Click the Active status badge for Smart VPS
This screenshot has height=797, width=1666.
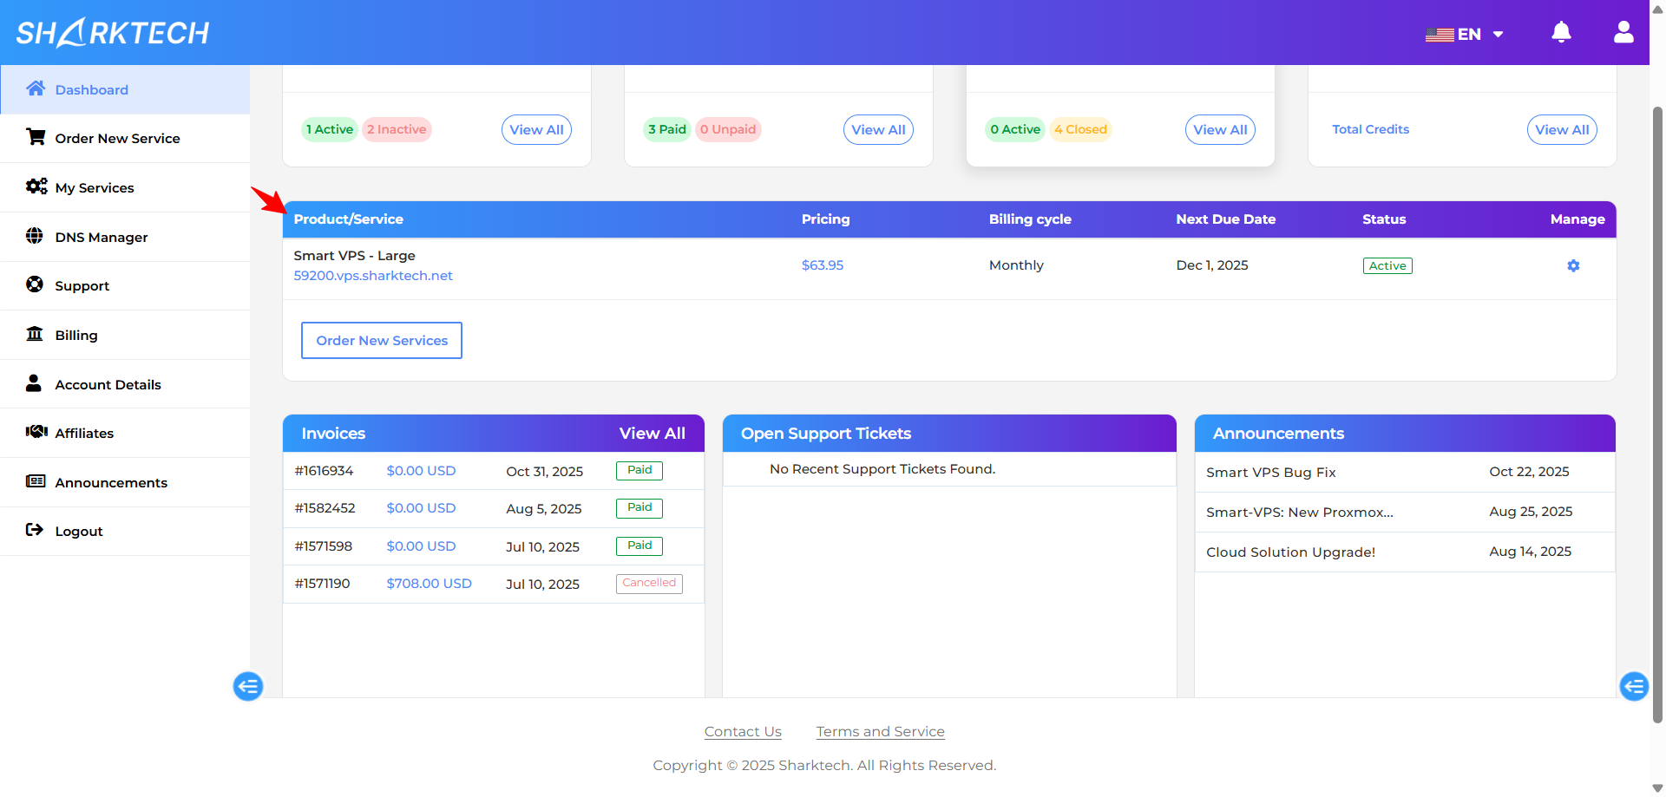point(1387,266)
